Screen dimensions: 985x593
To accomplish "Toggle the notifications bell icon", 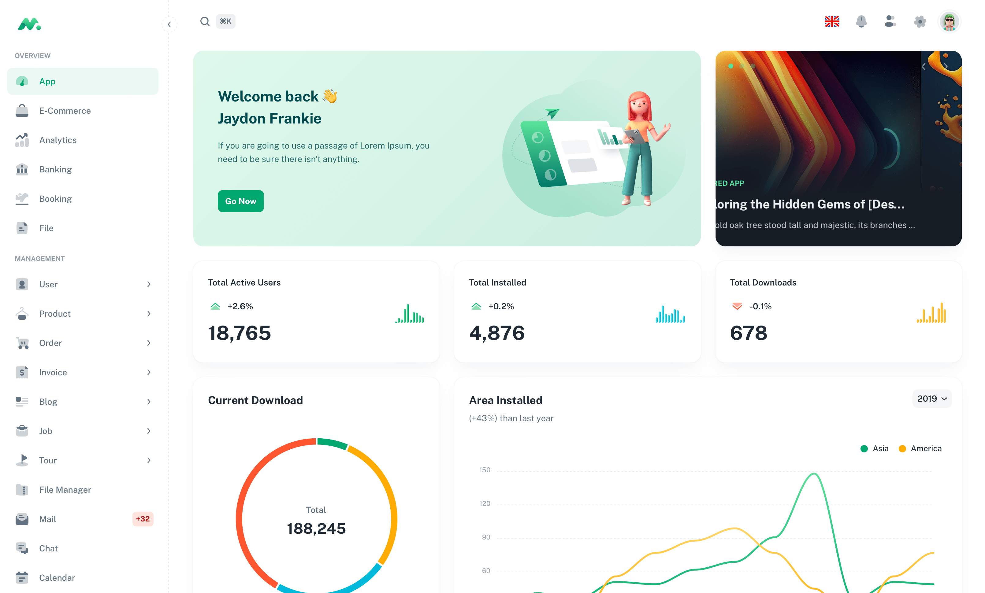I will click(x=861, y=20).
